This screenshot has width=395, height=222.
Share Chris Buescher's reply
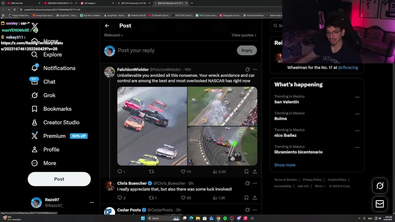[255, 198]
